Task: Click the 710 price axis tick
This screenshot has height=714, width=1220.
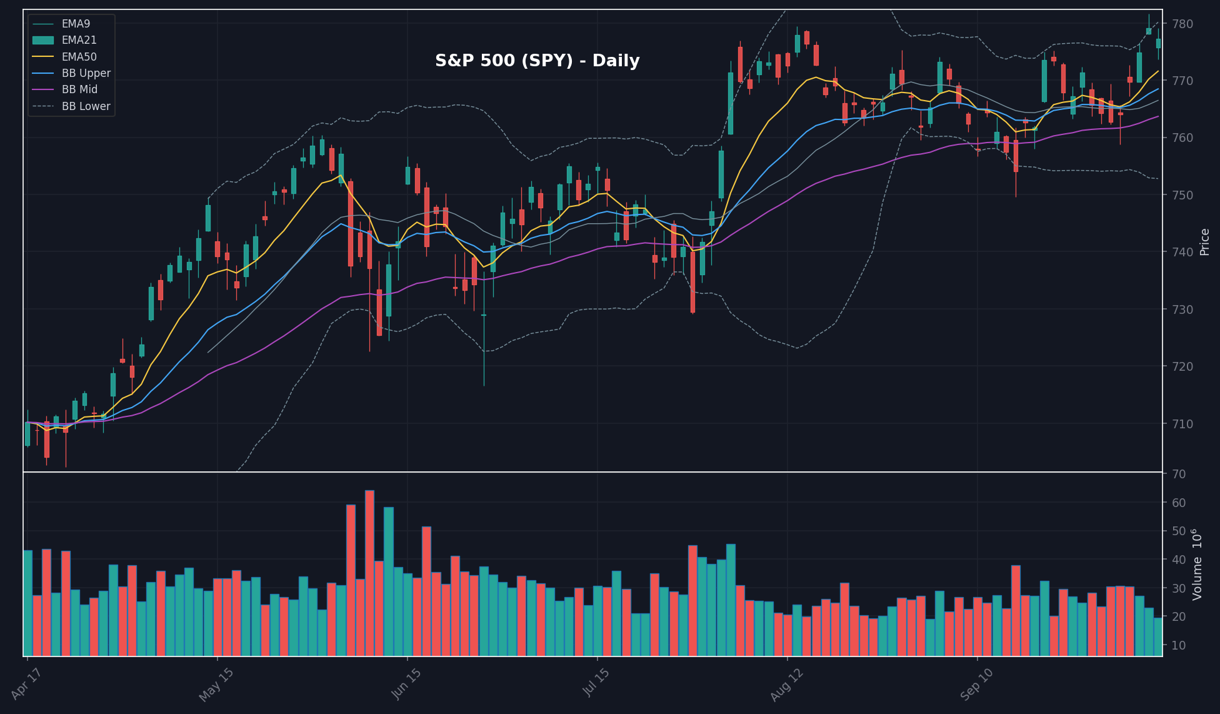Action: tap(1182, 424)
